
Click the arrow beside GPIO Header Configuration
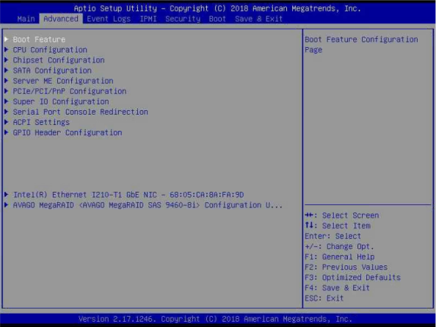point(7,132)
